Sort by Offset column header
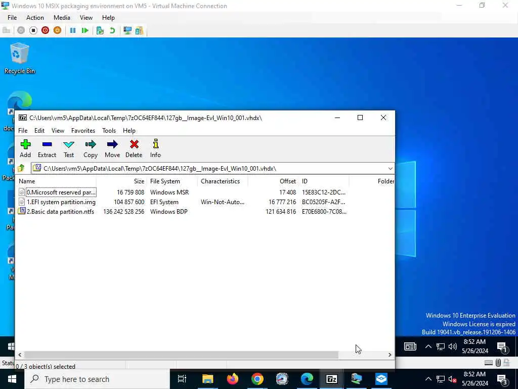Viewport: 518px width, 389px height. [273, 181]
